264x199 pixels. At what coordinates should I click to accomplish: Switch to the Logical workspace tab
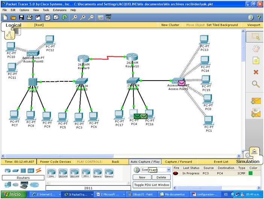coord(14,25)
